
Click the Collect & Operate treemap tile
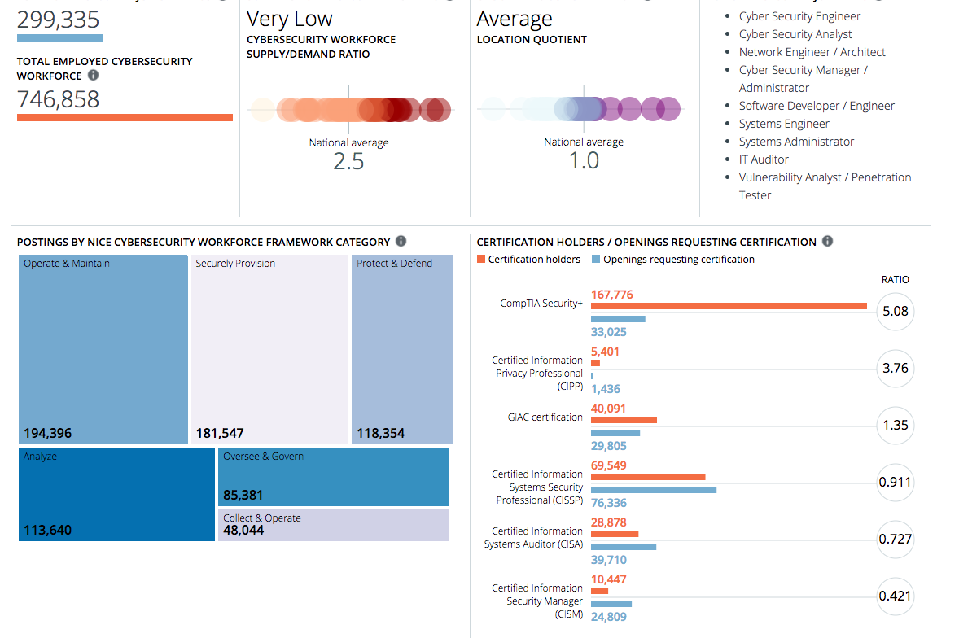[x=334, y=525]
